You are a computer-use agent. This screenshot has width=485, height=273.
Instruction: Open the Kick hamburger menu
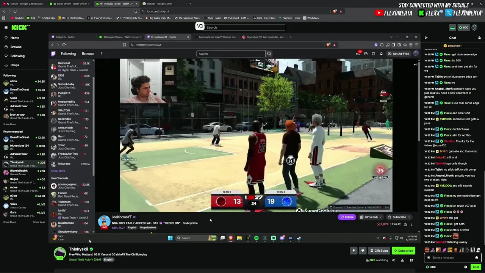coord(6,27)
